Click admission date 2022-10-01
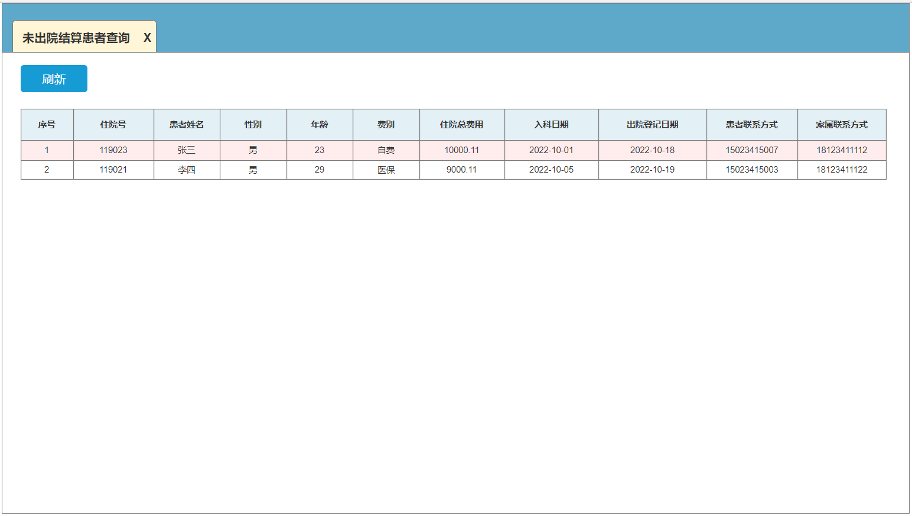The width and height of the screenshot is (912, 516). (552, 150)
